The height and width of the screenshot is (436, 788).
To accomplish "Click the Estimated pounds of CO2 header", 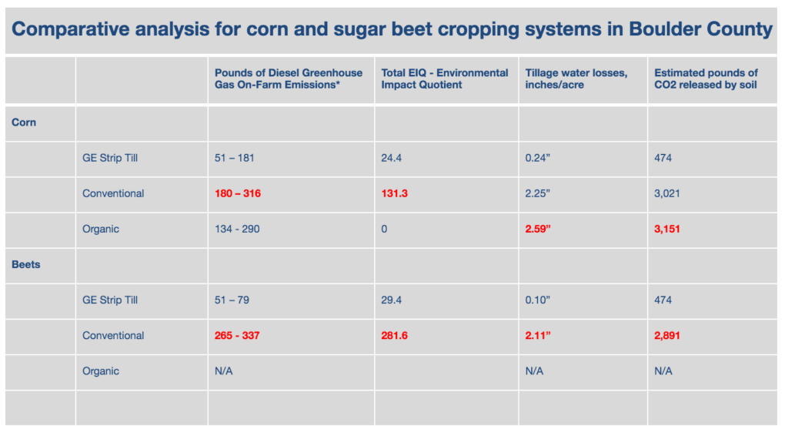I will click(x=706, y=79).
